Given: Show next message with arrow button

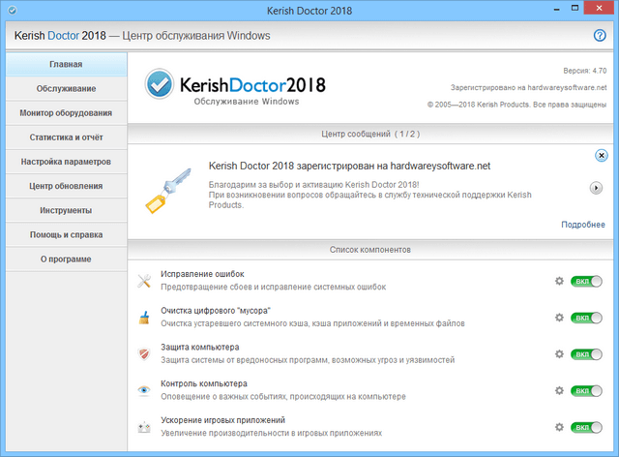Looking at the screenshot, I should pyautogui.click(x=597, y=188).
